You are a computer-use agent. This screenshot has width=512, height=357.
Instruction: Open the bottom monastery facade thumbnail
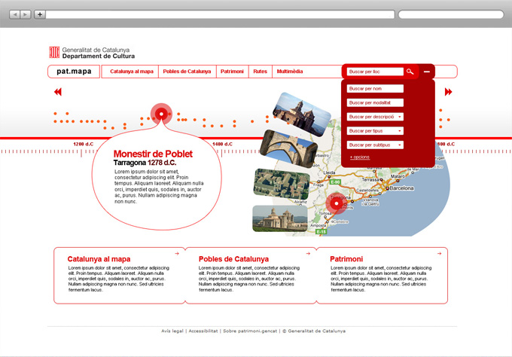pyautogui.click(x=280, y=218)
